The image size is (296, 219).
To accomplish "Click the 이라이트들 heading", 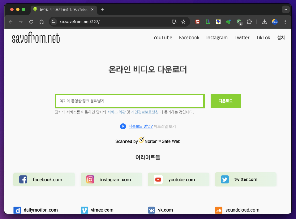I will (x=148, y=157).
